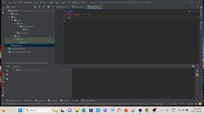Collapse the MyTest project root
Screen dimensions: 204x114
pos(6,11)
